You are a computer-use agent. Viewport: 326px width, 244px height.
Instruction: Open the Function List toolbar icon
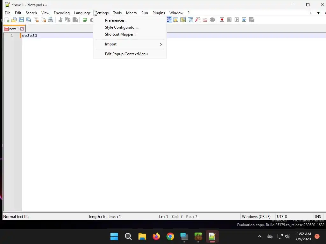pyautogui.click(x=198, y=20)
